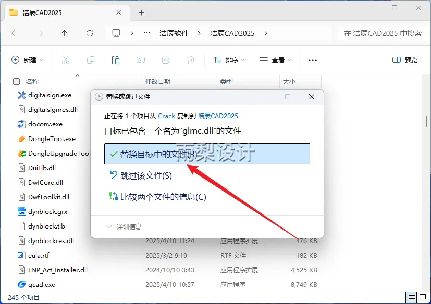431x304 pixels.
Task: Click the Share icon in toolbar
Action: pos(166,60)
